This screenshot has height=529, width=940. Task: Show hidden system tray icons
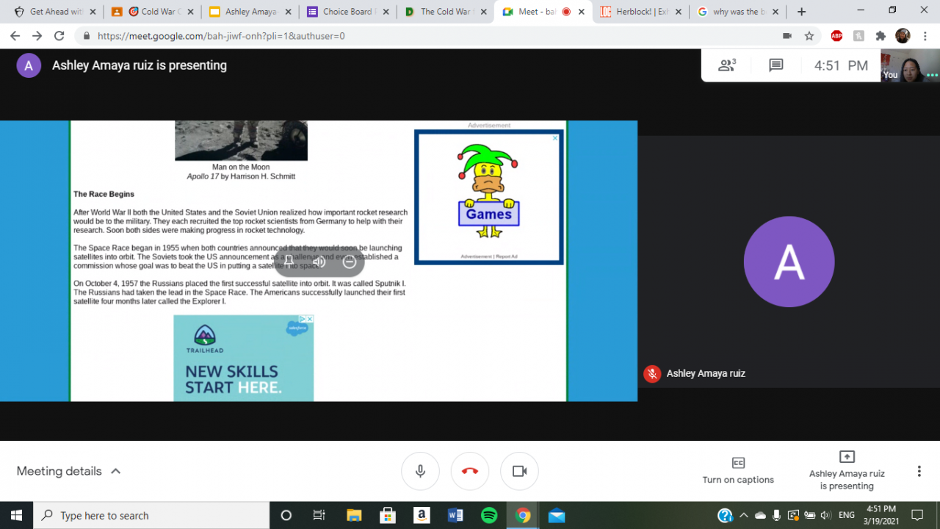(743, 515)
